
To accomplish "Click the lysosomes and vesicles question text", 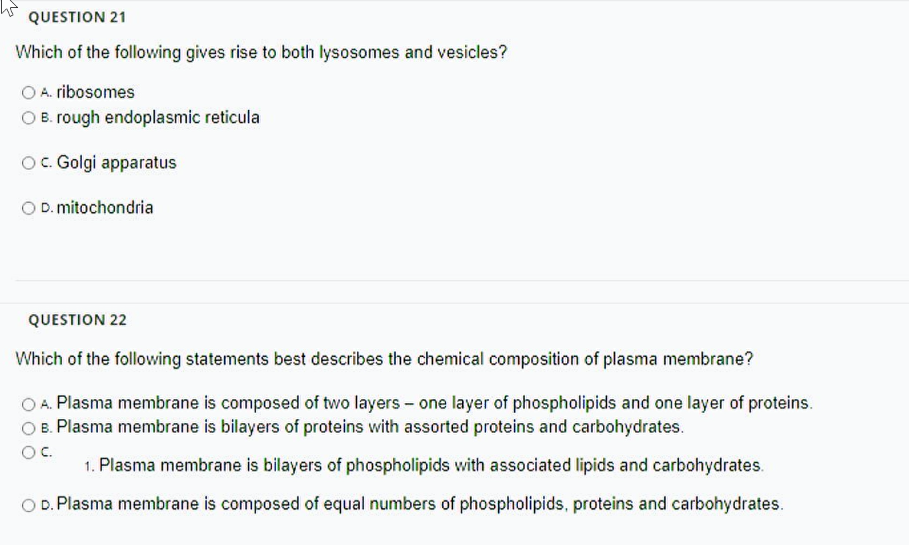I will click(261, 53).
